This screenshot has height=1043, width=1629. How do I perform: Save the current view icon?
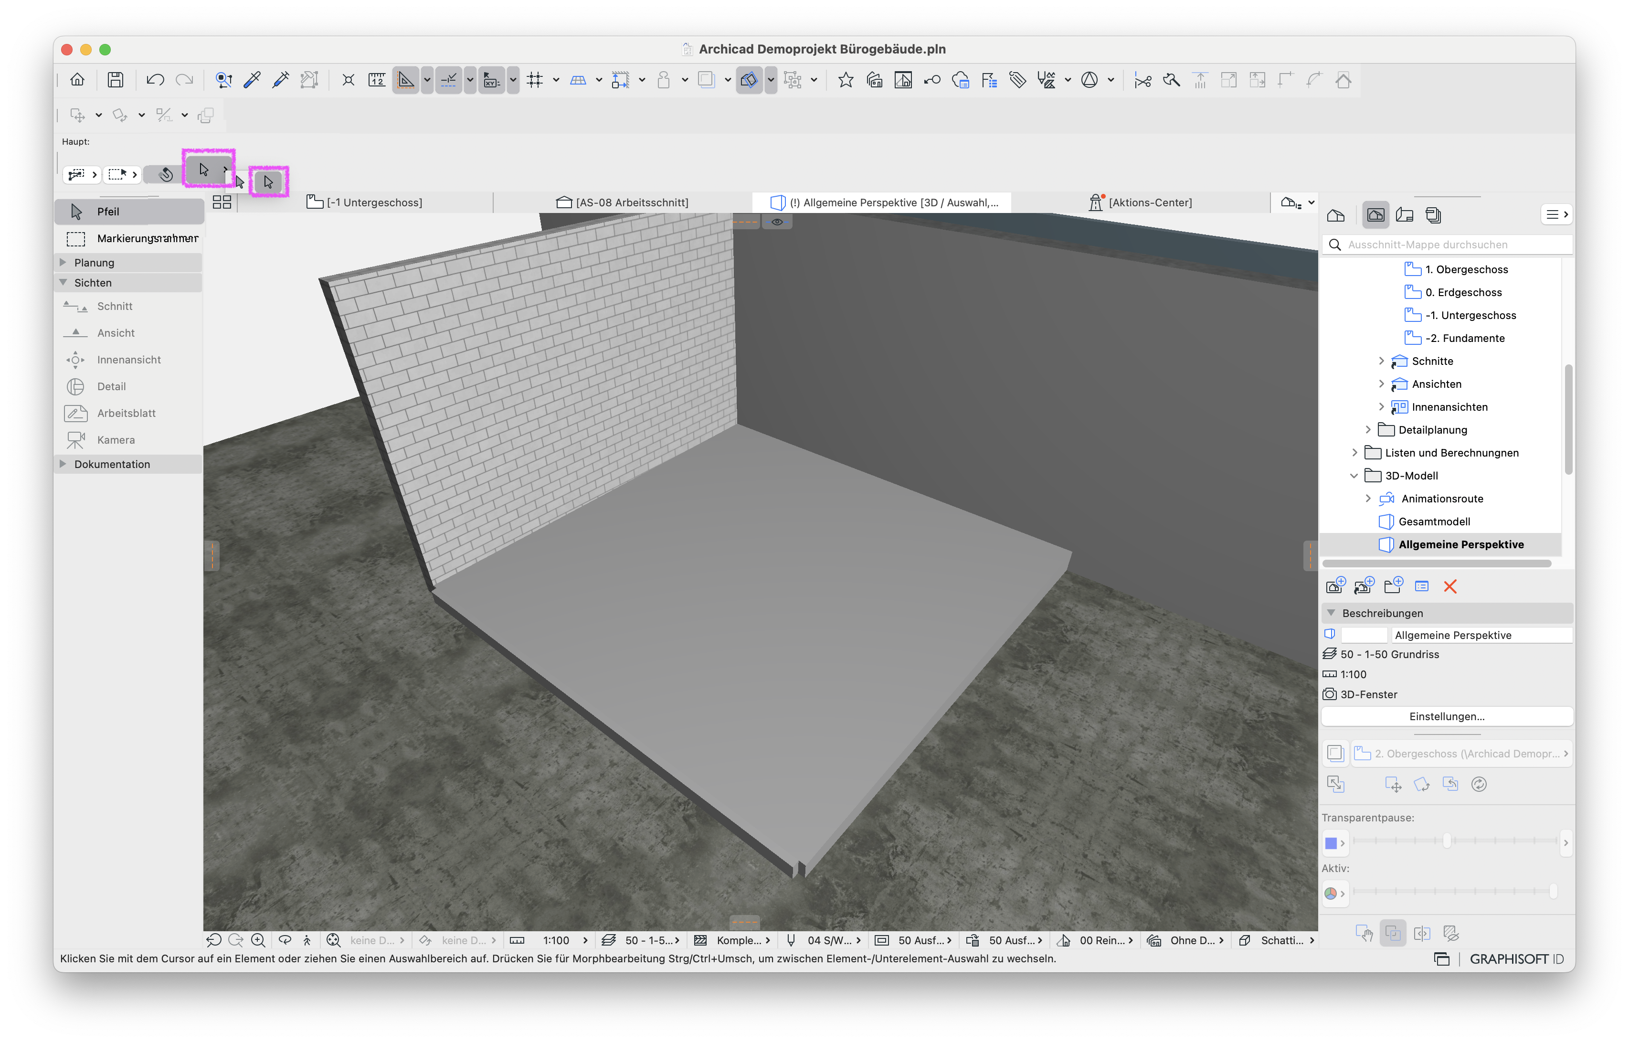pos(1335,586)
